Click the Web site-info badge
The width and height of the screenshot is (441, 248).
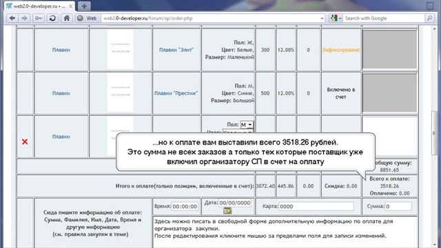[88, 19]
